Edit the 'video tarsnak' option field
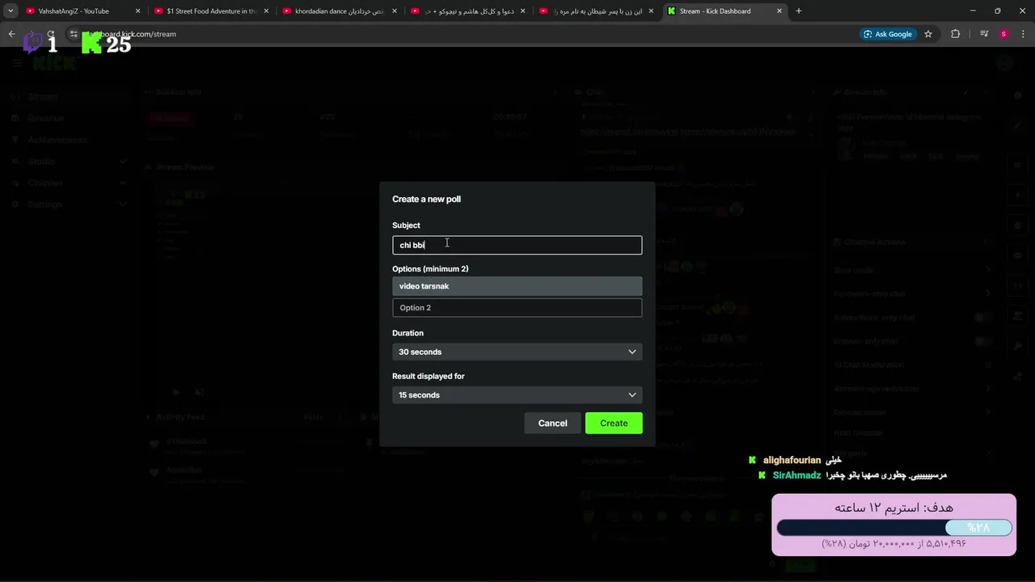Screen dimensions: 1035x582 coord(517,286)
